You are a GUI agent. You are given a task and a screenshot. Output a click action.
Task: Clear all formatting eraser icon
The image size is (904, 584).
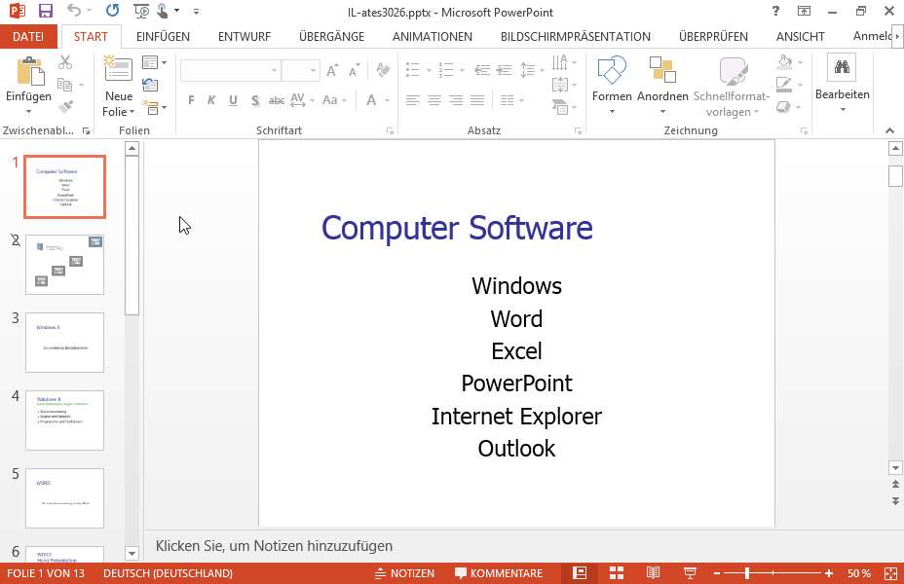coord(383,70)
